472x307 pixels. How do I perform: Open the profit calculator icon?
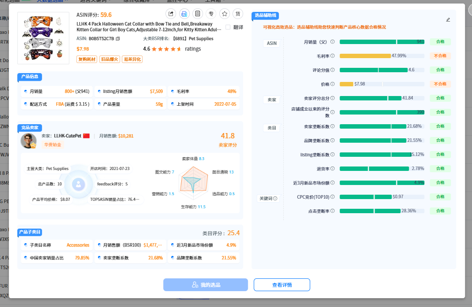click(x=198, y=14)
